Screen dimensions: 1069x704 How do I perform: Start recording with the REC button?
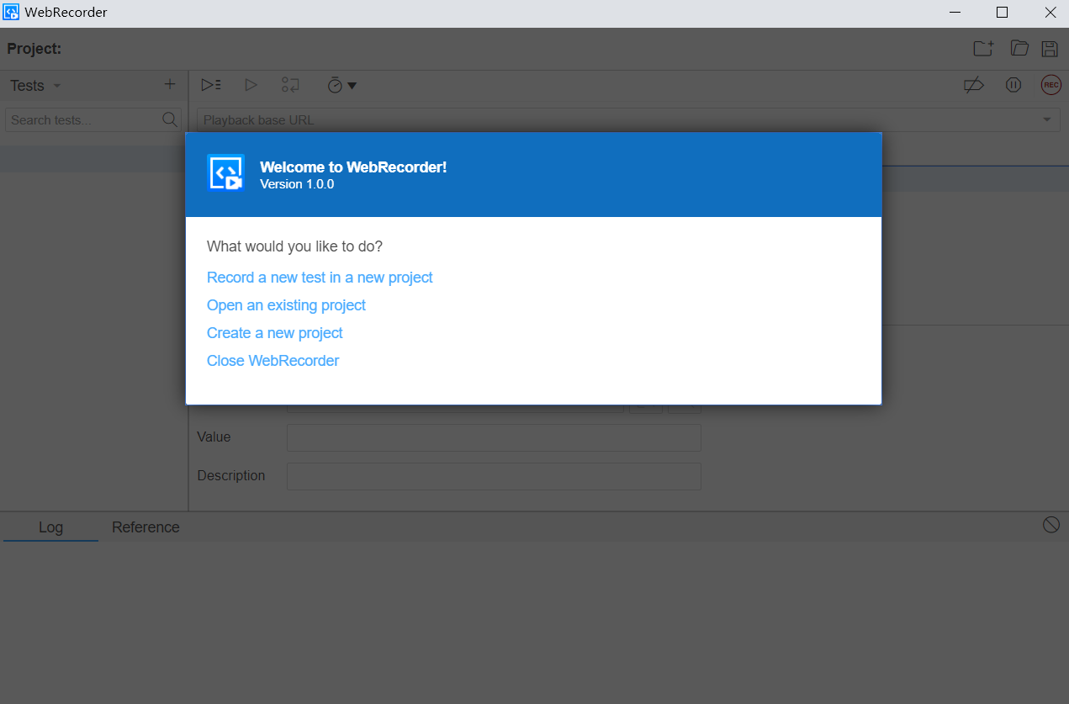[x=1051, y=85]
